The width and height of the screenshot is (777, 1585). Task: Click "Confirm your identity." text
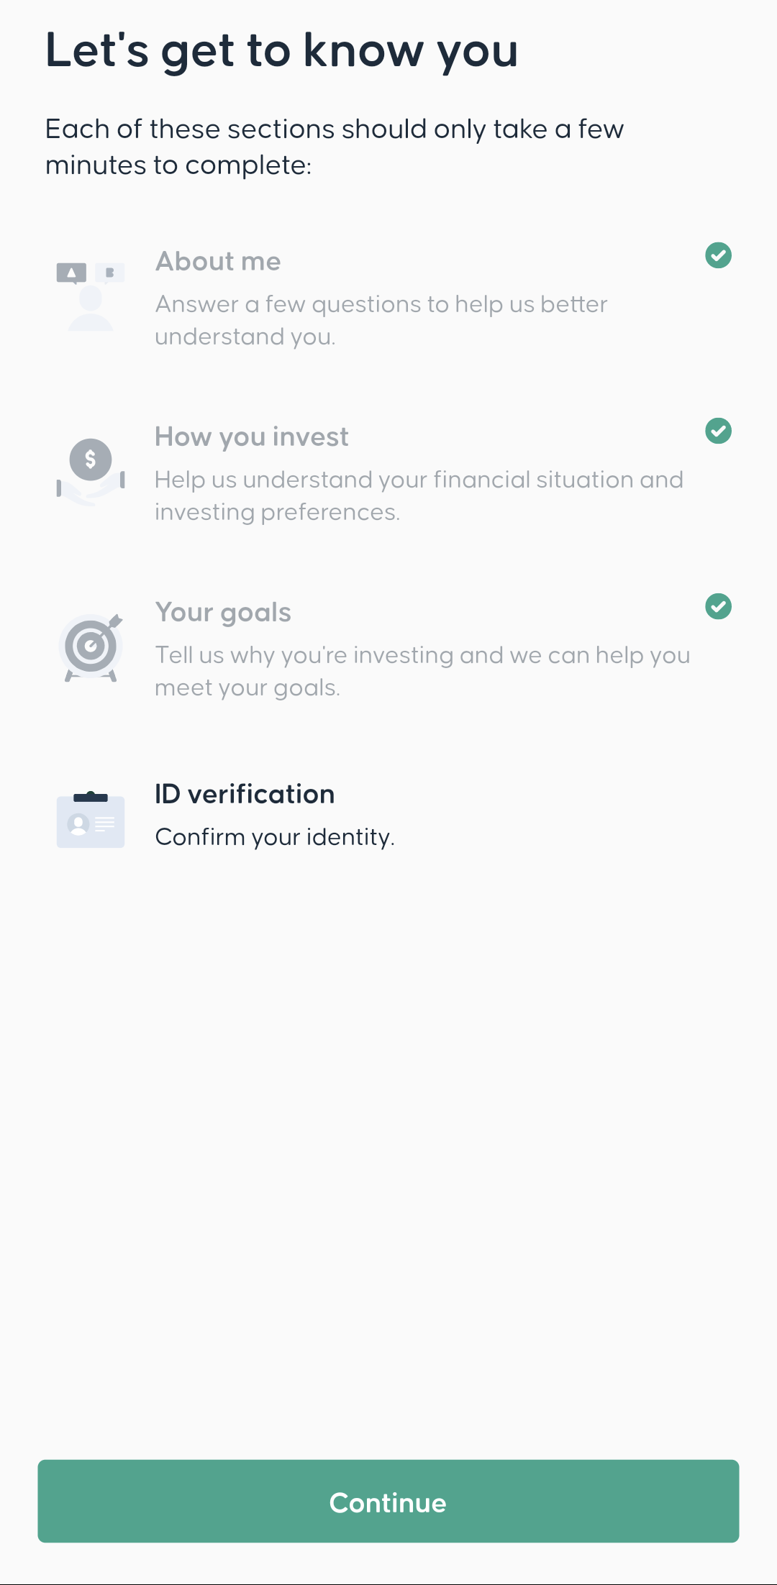click(275, 837)
